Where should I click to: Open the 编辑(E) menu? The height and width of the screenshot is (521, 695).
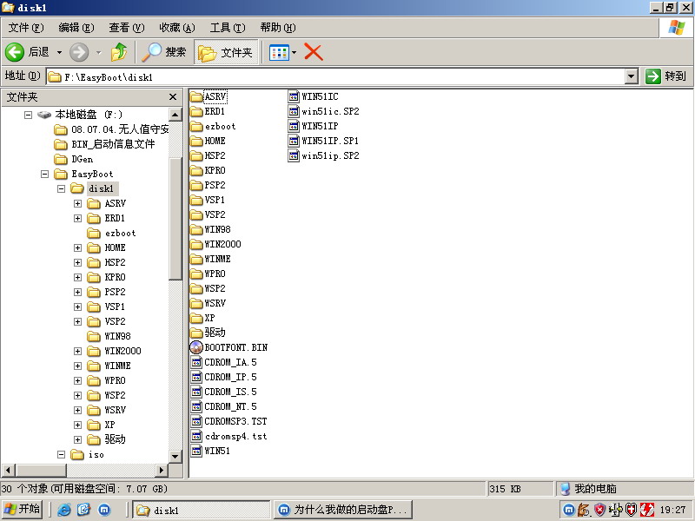76,28
